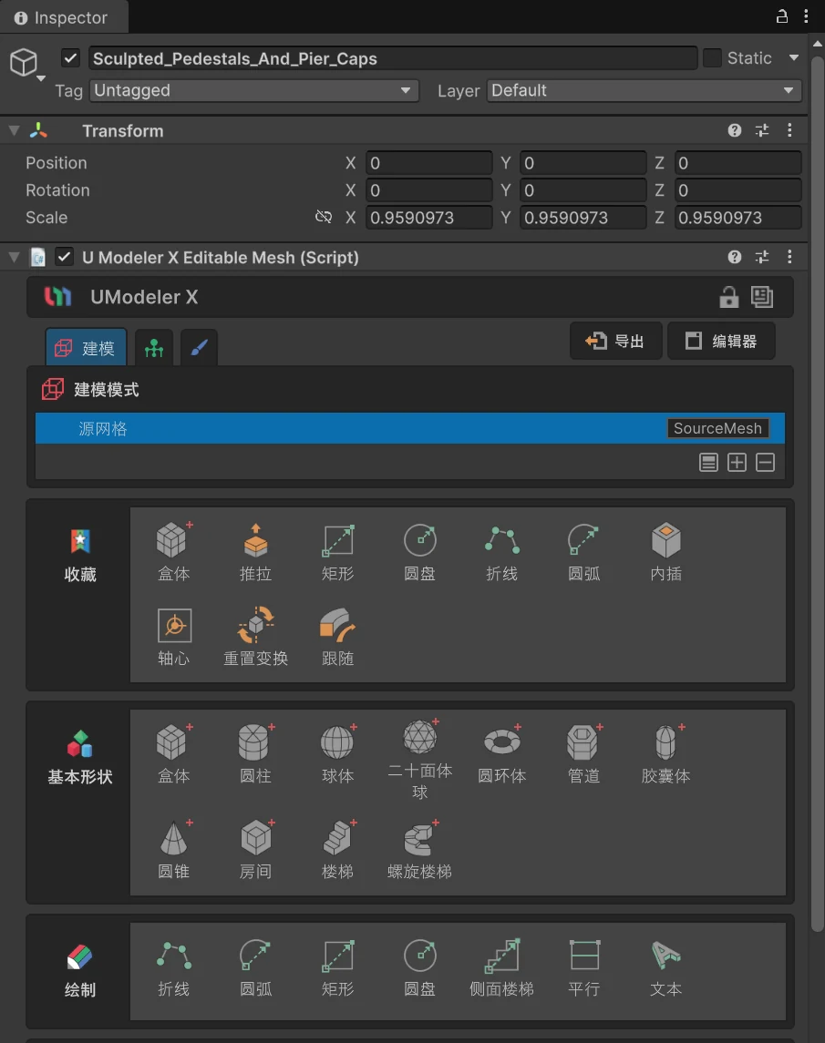Select the 内插 inset tool
This screenshot has height=1043, width=825.
tap(665, 552)
